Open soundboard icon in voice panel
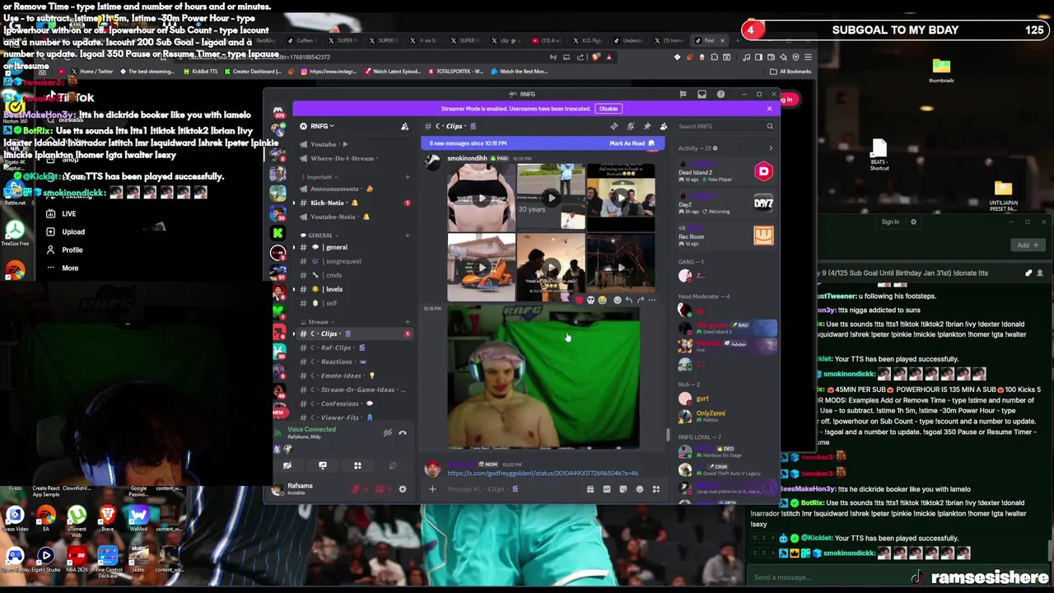Image resolution: width=1054 pixels, height=593 pixels. click(393, 465)
